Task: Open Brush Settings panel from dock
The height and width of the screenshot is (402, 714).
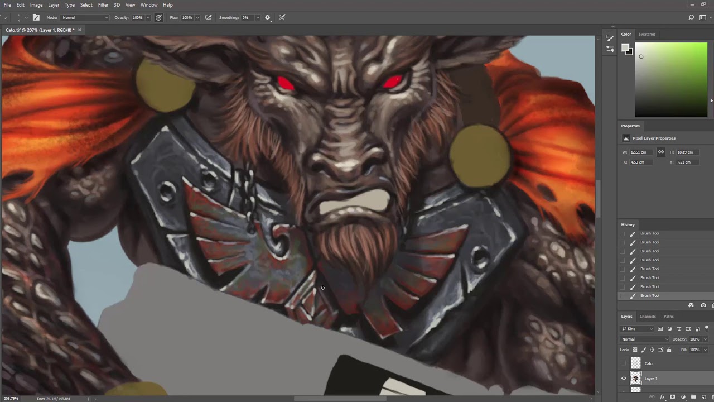Action: [610, 38]
